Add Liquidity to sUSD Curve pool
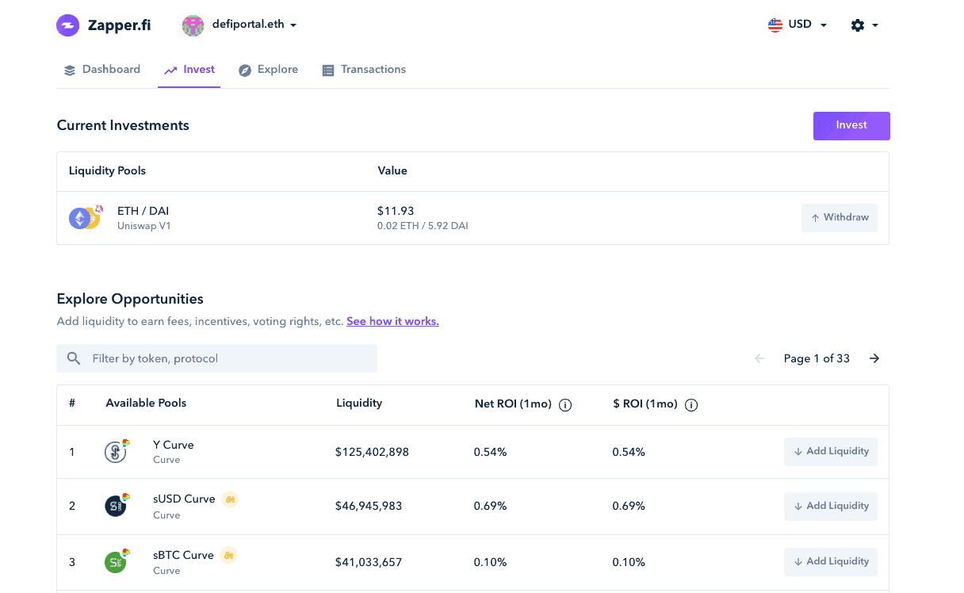 pyautogui.click(x=831, y=506)
